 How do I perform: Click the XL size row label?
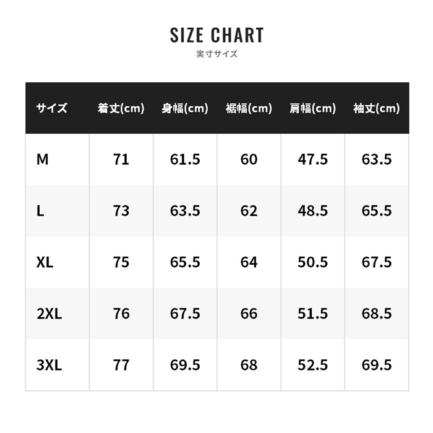(x=45, y=262)
